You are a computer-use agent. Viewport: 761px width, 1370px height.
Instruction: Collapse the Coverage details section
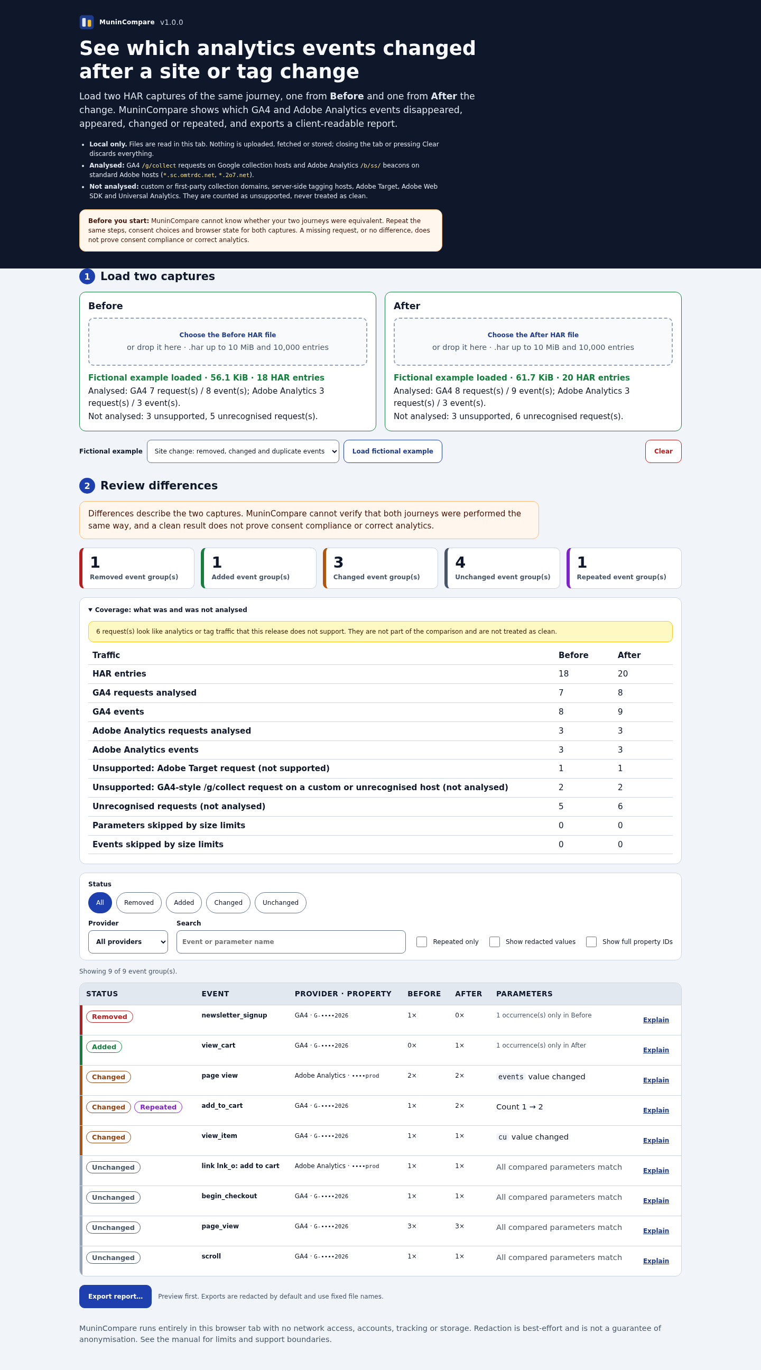[x=168, y=610]
